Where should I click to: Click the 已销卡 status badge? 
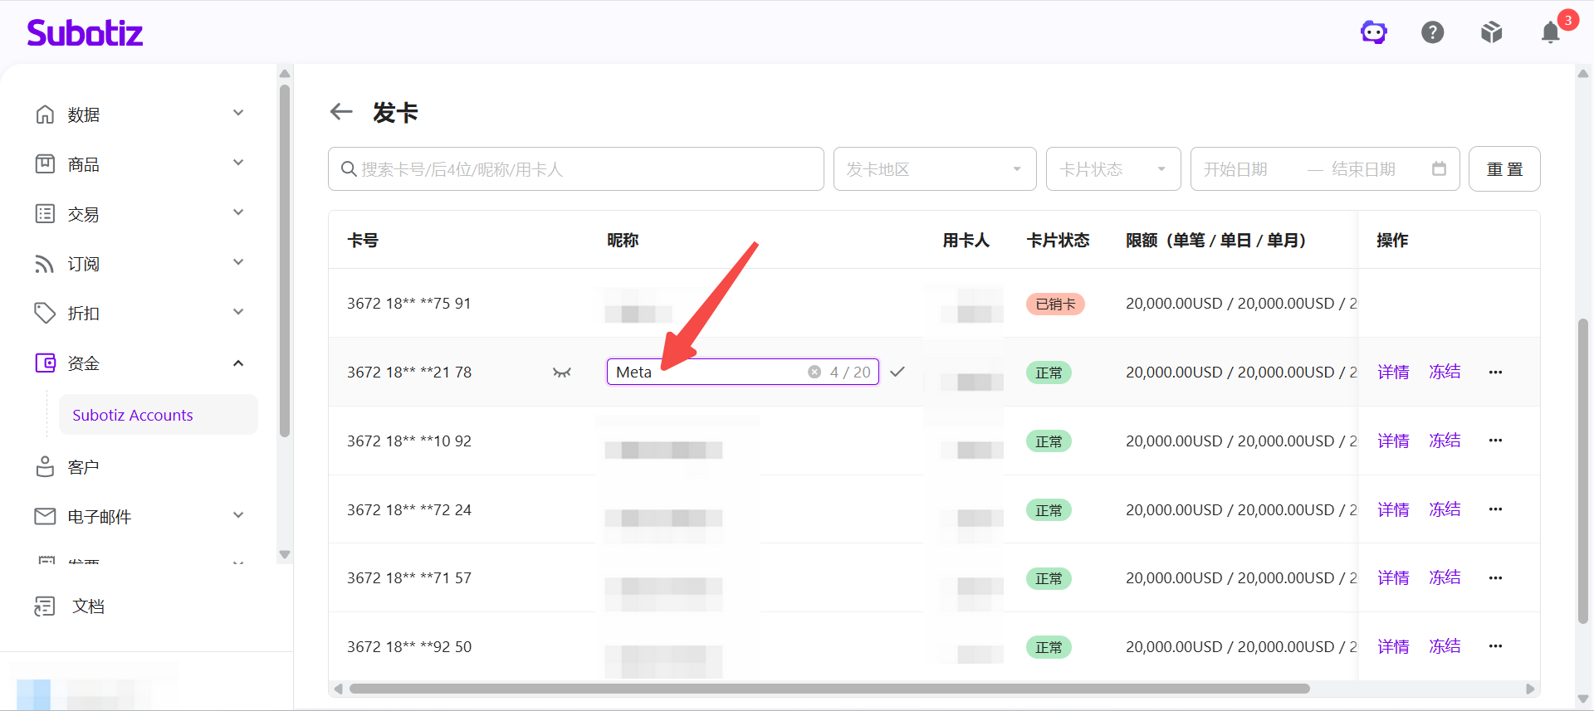pos(1055,304)
